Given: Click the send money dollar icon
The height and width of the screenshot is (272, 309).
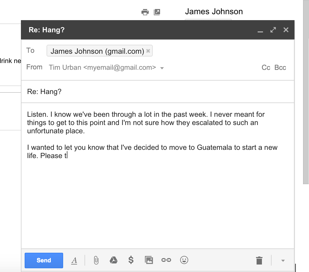Looking at the screenshot, I should (131, 260).
